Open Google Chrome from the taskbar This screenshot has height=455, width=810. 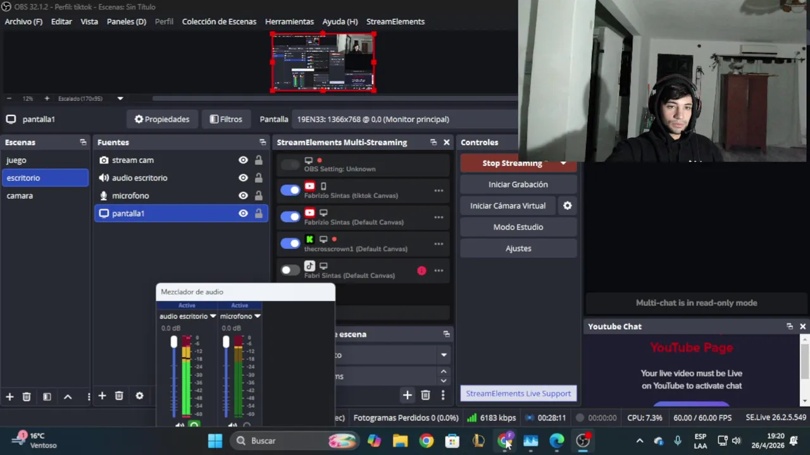pos(427,440)
